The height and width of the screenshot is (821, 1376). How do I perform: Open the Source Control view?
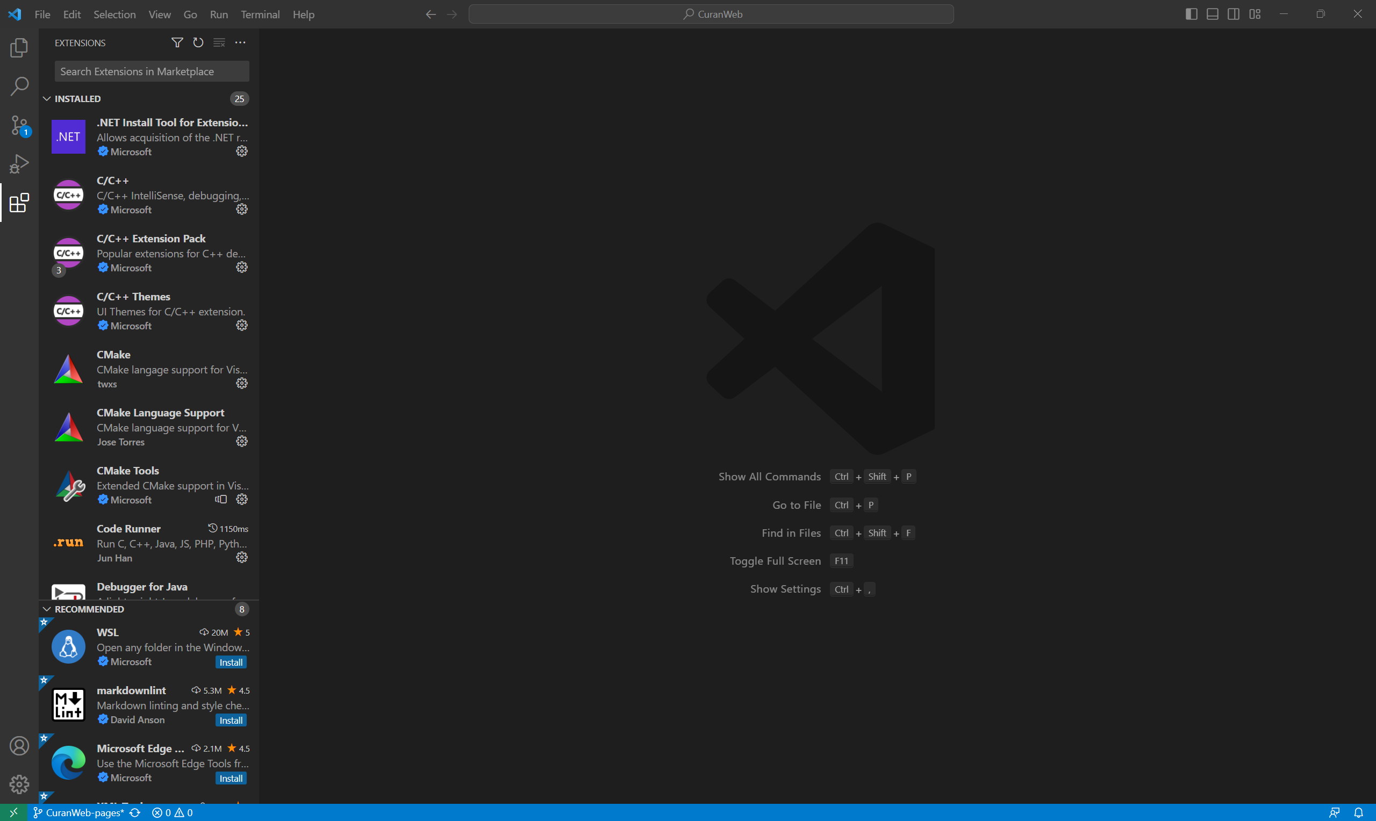19,126
